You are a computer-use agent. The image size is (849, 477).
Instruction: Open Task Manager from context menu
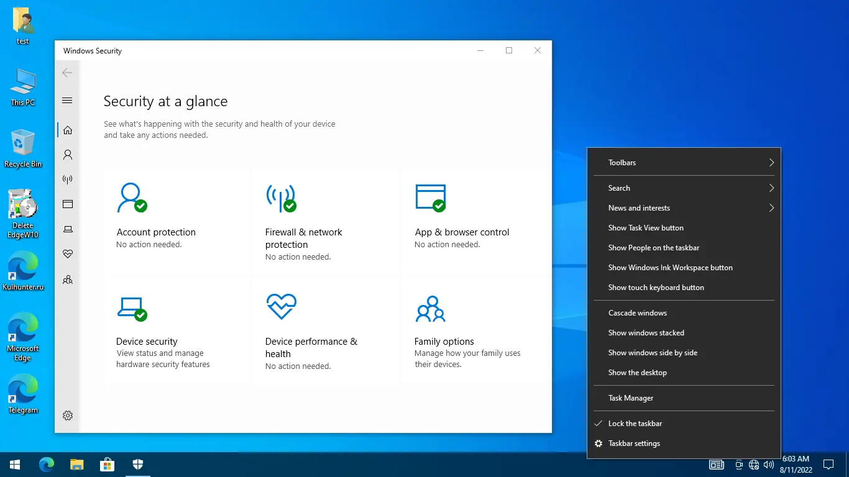[x=631, y=397]
